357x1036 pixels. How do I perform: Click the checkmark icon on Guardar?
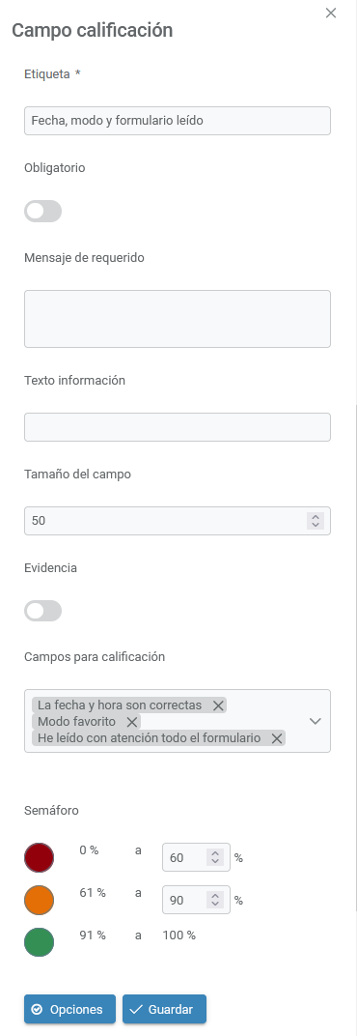[x=137, y=1010]
